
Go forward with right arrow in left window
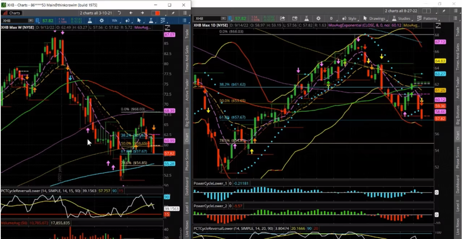[142, 13]
